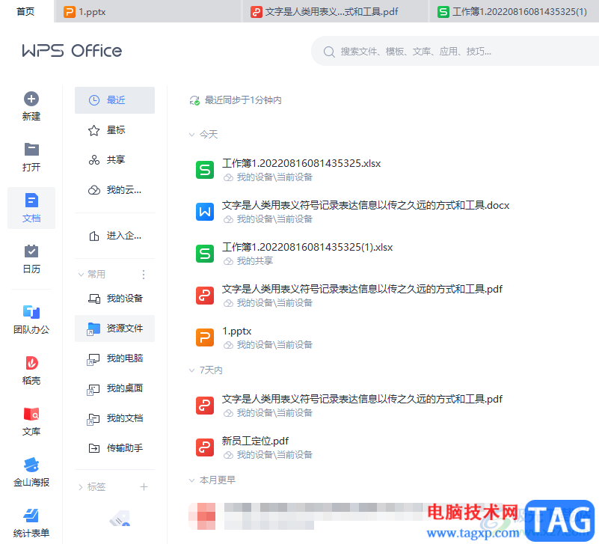Image resolution: width=599 pixels, height=544 pixels.
Task: Open the 文库 library icon
Action: tap(31, 414)
